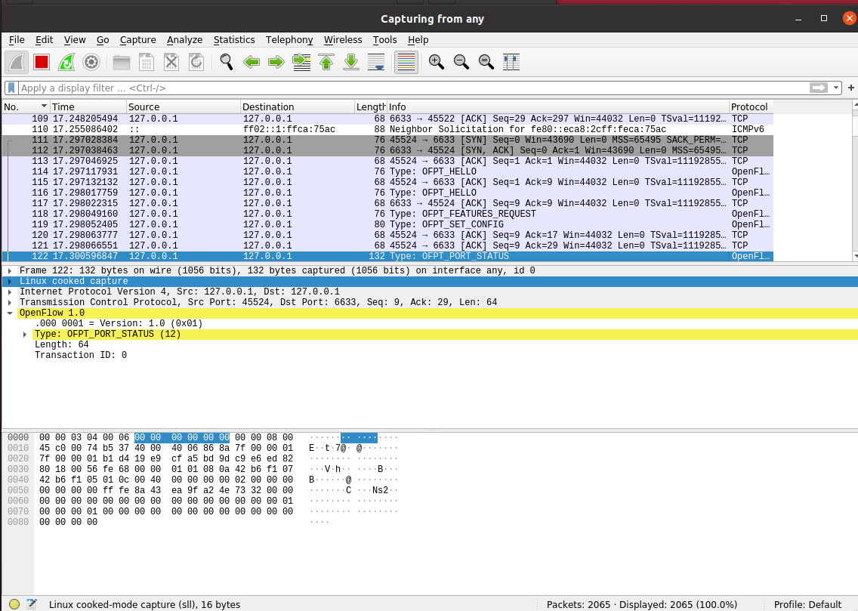858x611 pixels.
Task: Sort packets by Protocol column header
Action: [x=750, y=106]
